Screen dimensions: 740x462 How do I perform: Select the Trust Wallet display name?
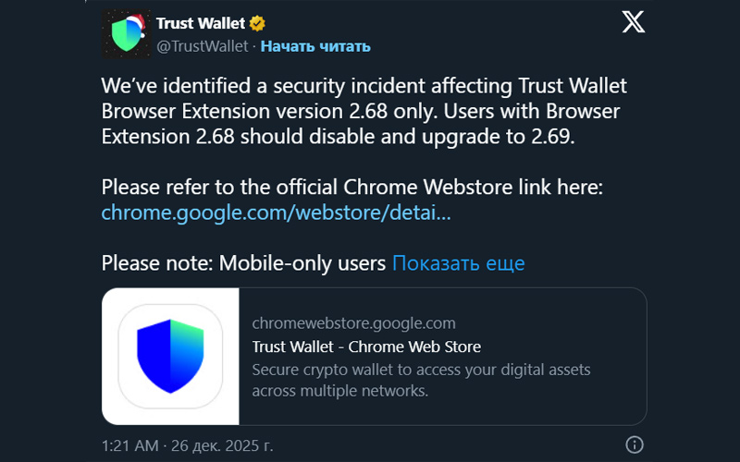[201, 23]
